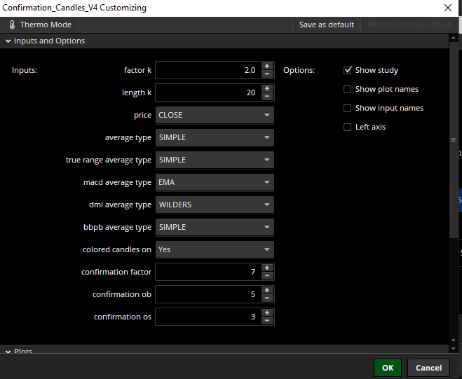The image size is (462, 379).
Task: Collapse the Inputs and Options section
Action: tap(8, 41)
